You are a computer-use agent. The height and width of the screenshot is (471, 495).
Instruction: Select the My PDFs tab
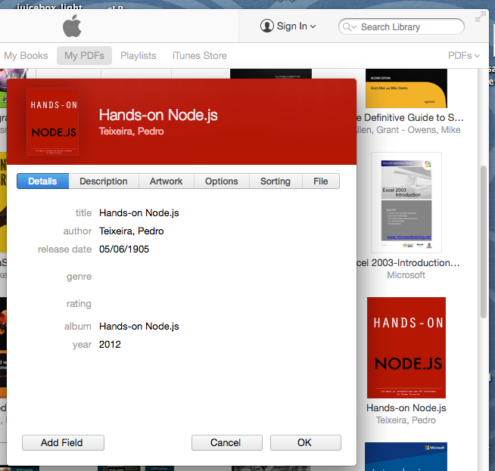pos(84,56)
